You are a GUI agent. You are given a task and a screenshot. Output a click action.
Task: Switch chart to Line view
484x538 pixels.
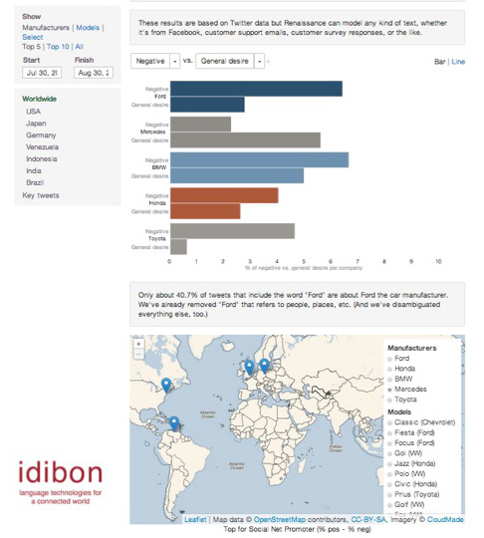[458, 62]
